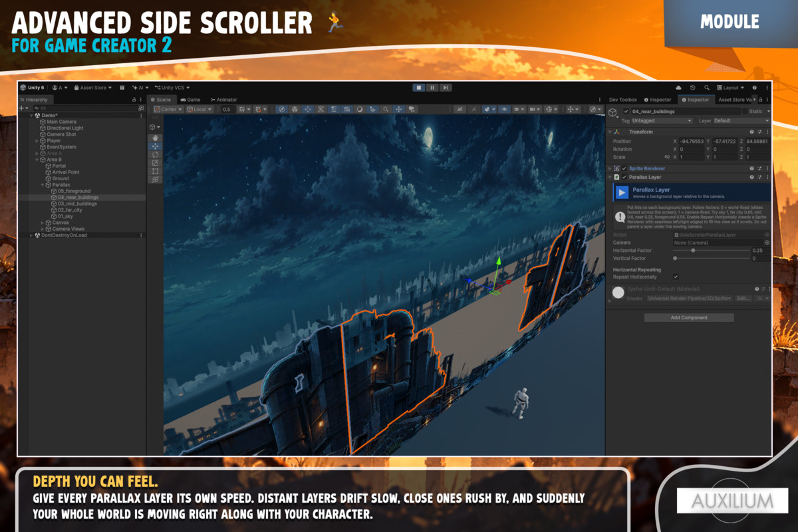Select Main Camera in the Hierarchy
The height and width of the screenshot is (532, 798).
[x=61, y=122]
